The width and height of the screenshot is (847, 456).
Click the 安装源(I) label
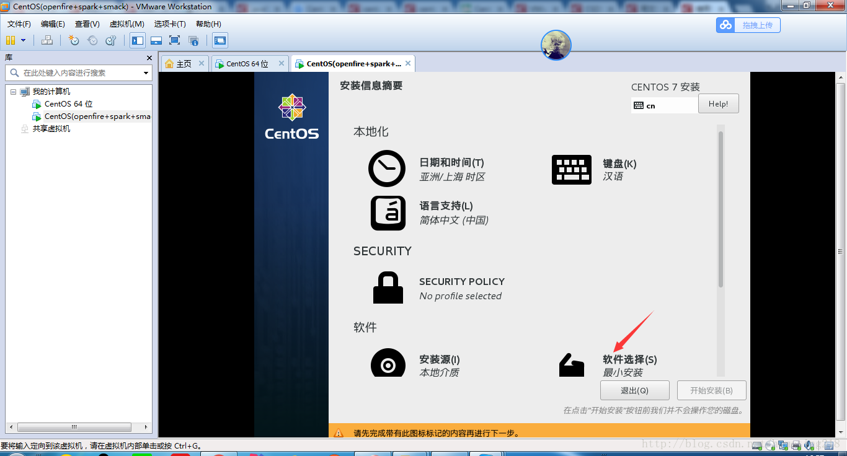click(440, 359)
